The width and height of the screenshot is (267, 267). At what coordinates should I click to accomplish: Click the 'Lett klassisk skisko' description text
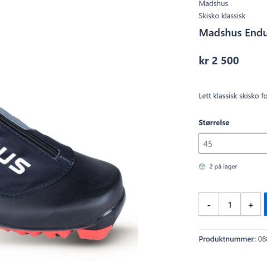(233, 96)
